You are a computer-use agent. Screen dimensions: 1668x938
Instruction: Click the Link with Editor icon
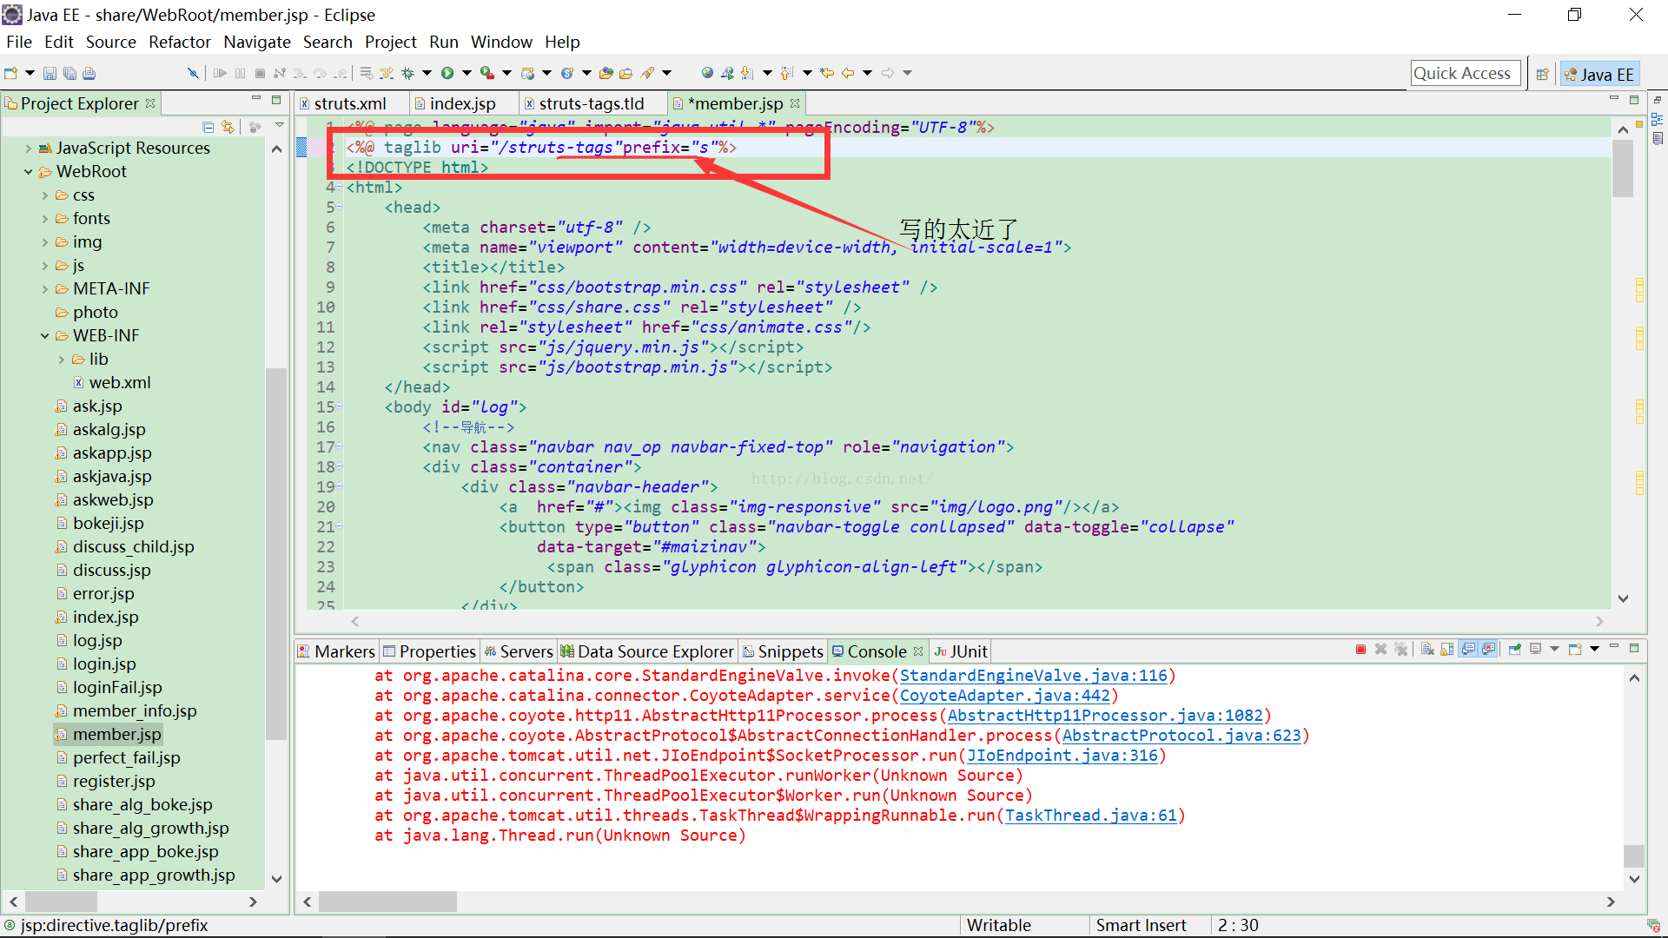click(x=228, y=127)
